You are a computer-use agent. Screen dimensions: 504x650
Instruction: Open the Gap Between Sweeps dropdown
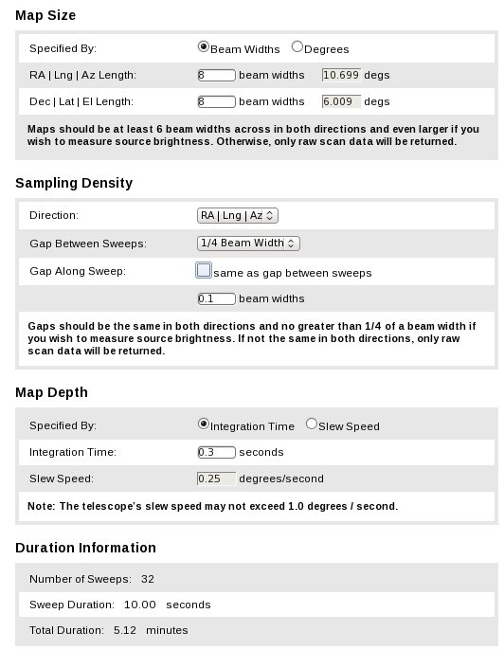[x=248, y=243]
